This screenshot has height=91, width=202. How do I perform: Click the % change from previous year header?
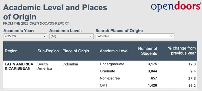(x=182, y=51)
